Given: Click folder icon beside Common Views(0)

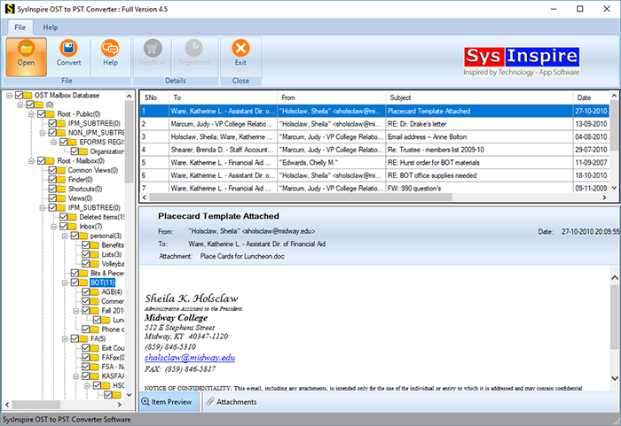Looking at the screenshot, I should 61,170.
